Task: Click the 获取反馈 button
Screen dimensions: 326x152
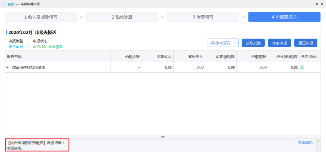Action: click(253, 43)
